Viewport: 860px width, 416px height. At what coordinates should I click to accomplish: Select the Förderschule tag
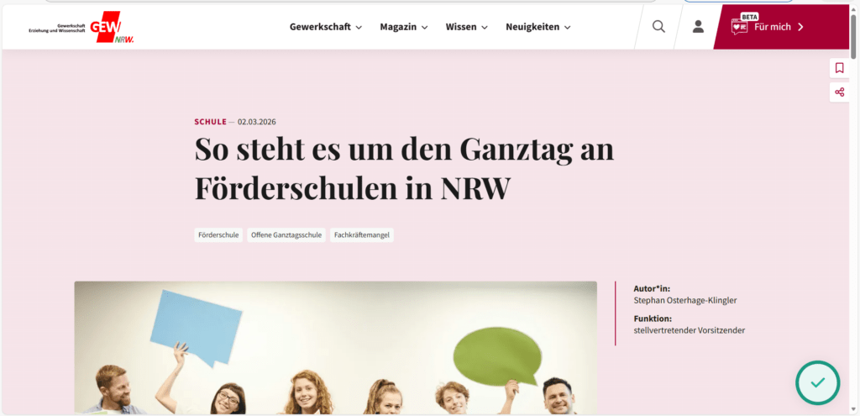[218, 234]
